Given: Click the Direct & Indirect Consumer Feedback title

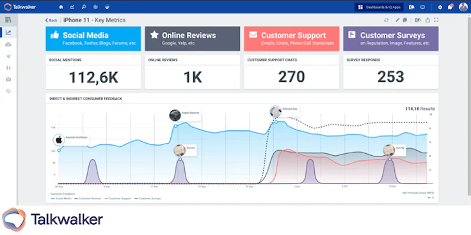Looking at the screenshot, I should tap(86, 98).
